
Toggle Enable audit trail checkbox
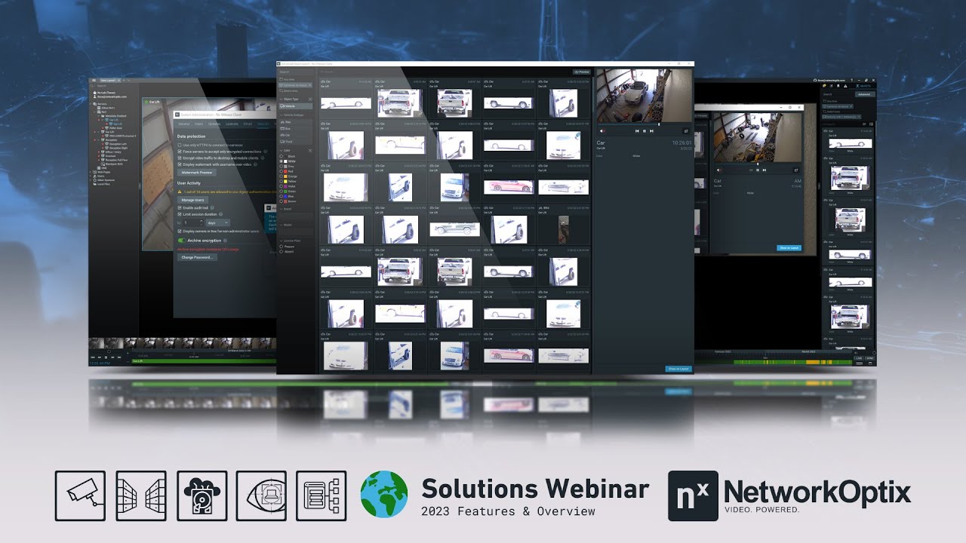click(180, 207)
